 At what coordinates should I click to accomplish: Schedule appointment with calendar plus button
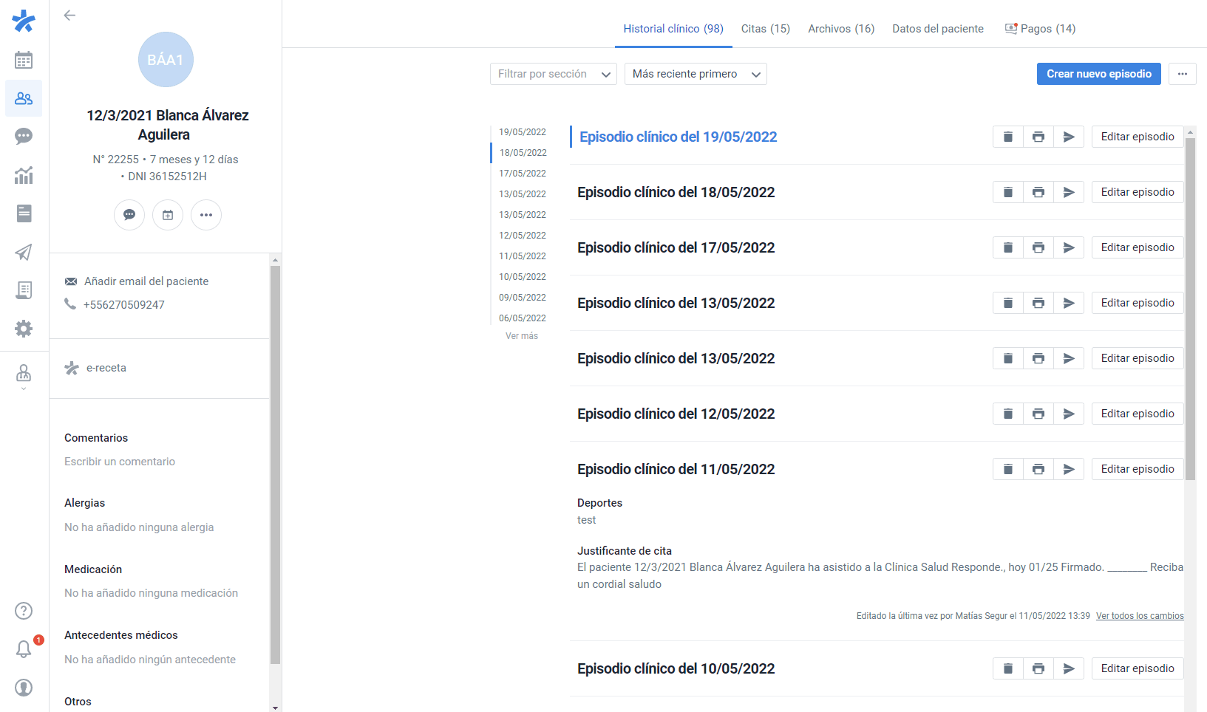(168, 215)
